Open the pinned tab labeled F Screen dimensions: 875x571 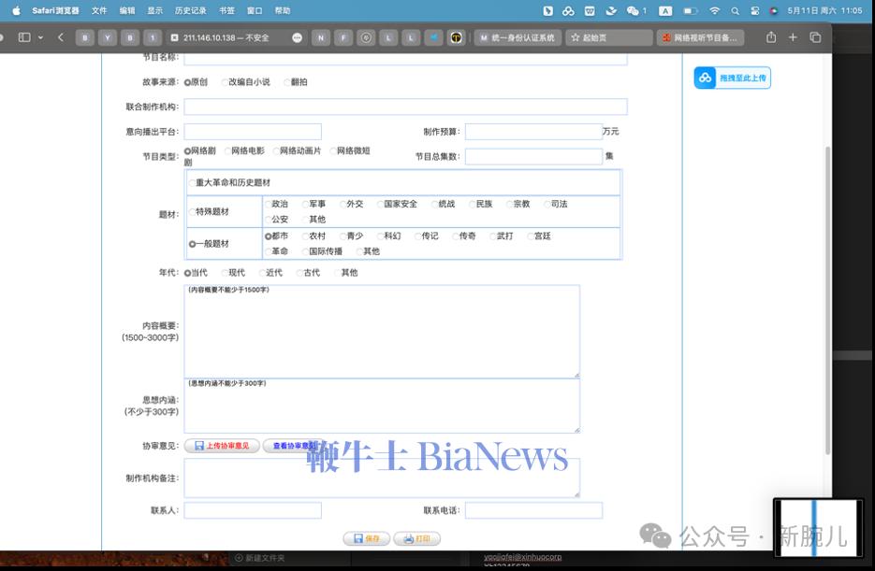[x=343, y=37]
